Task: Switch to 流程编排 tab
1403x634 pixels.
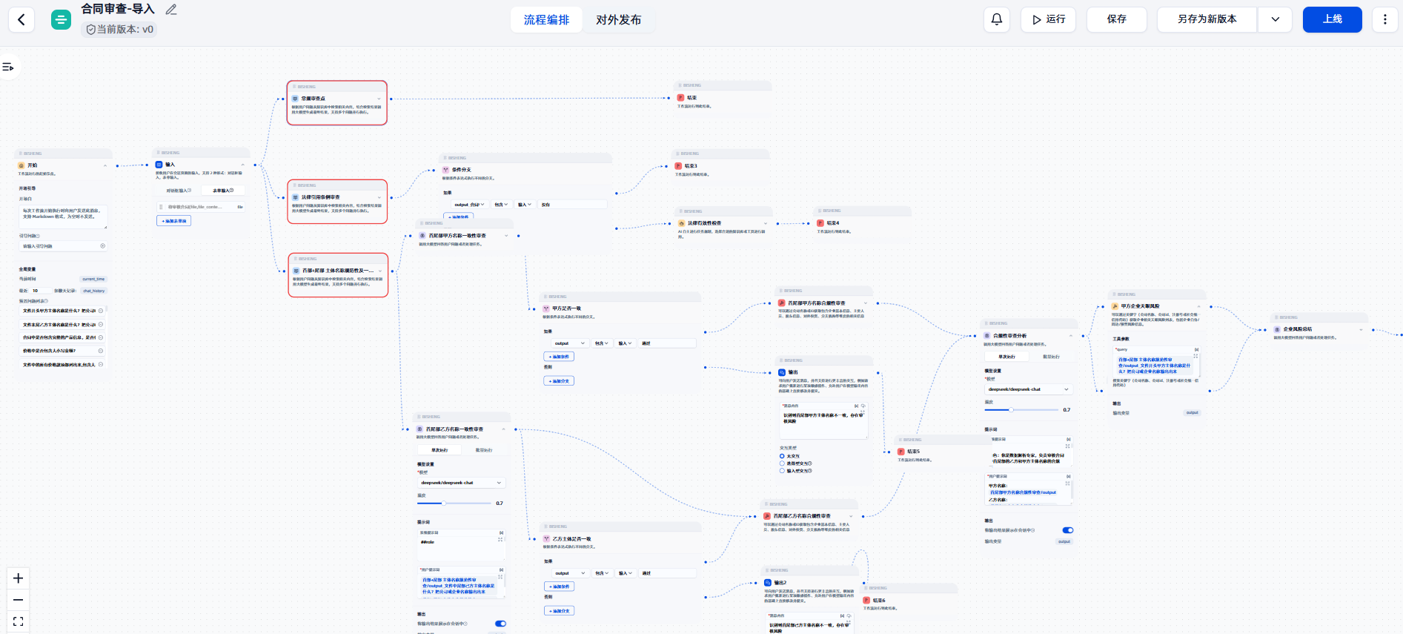Action: pos(546,20)
